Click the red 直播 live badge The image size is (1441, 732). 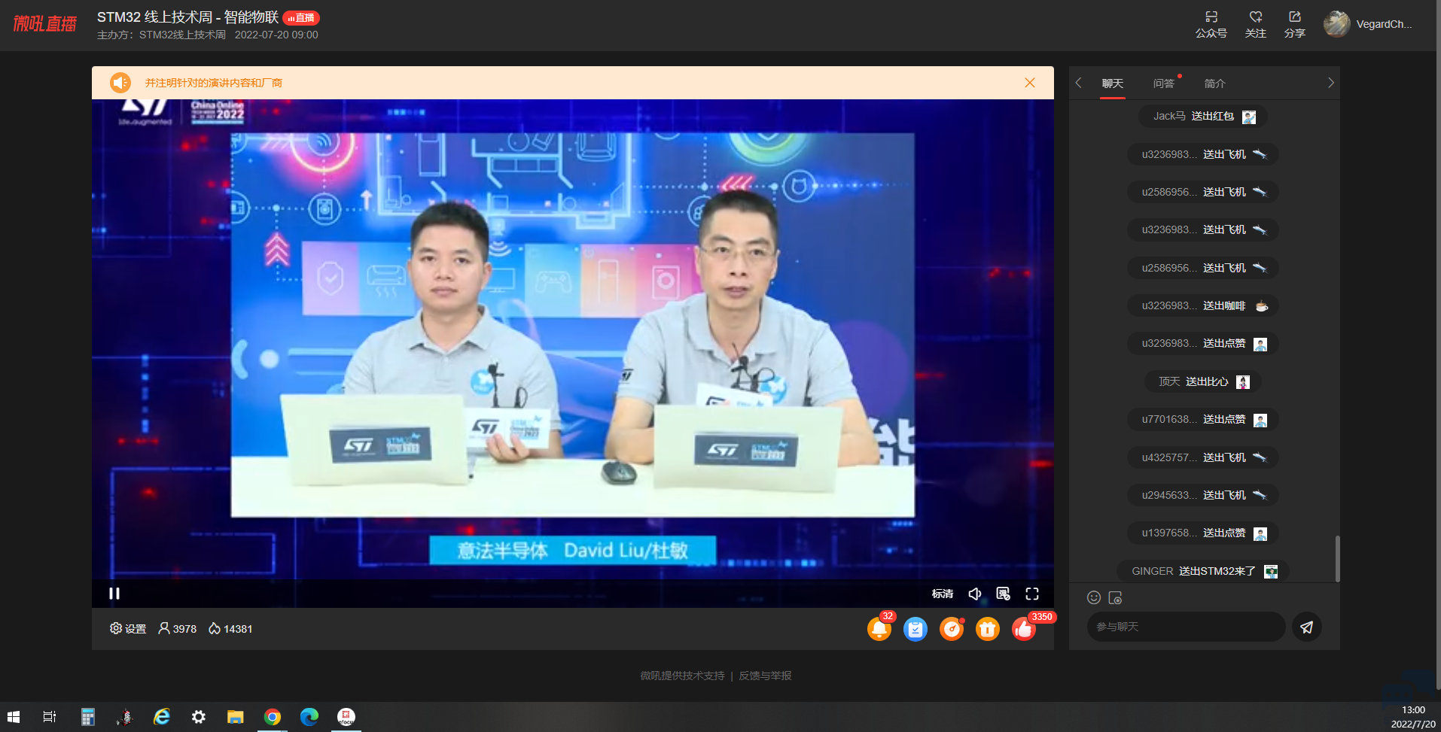click(301, 17)
